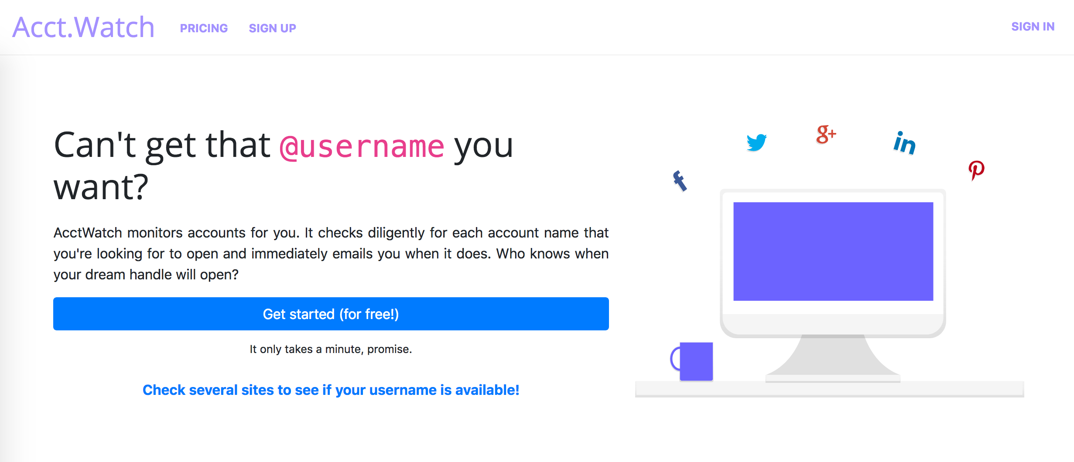The image size is (1074, 462).
Task: Click the Facebook icon
Action: pos(680,181)
